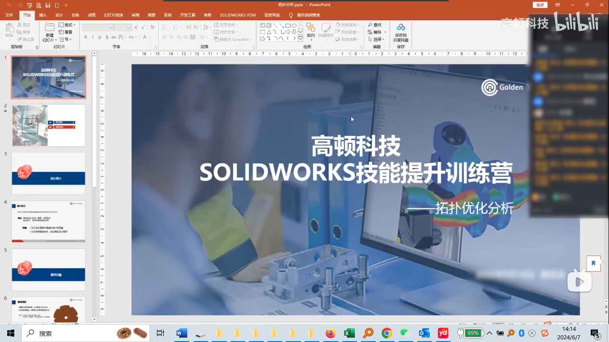Select slide 3 thumbnail in slide panel
609x342 pixels.
tap(48, 173)
